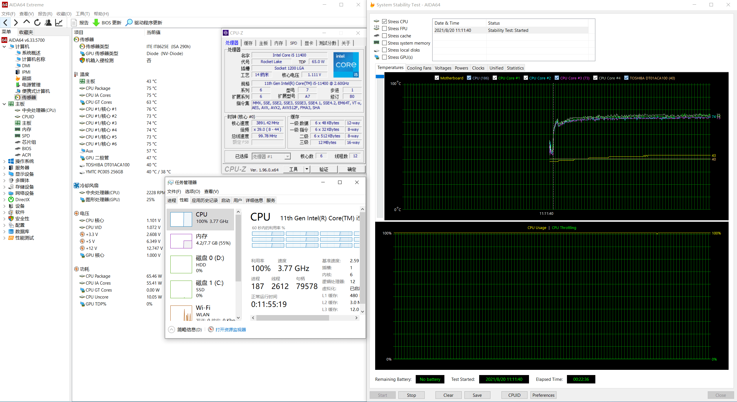Screen dimensions: 737x402
Task: Click 验证 validate button in CPU-Z
Action: point(324,169)
